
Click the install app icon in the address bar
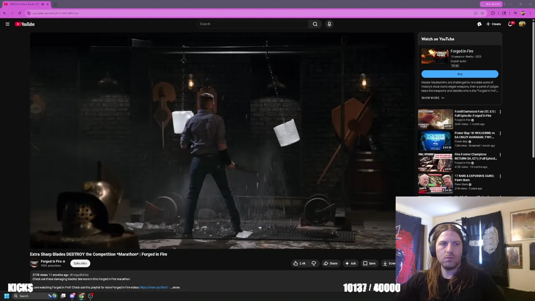(x=475, y=13)
